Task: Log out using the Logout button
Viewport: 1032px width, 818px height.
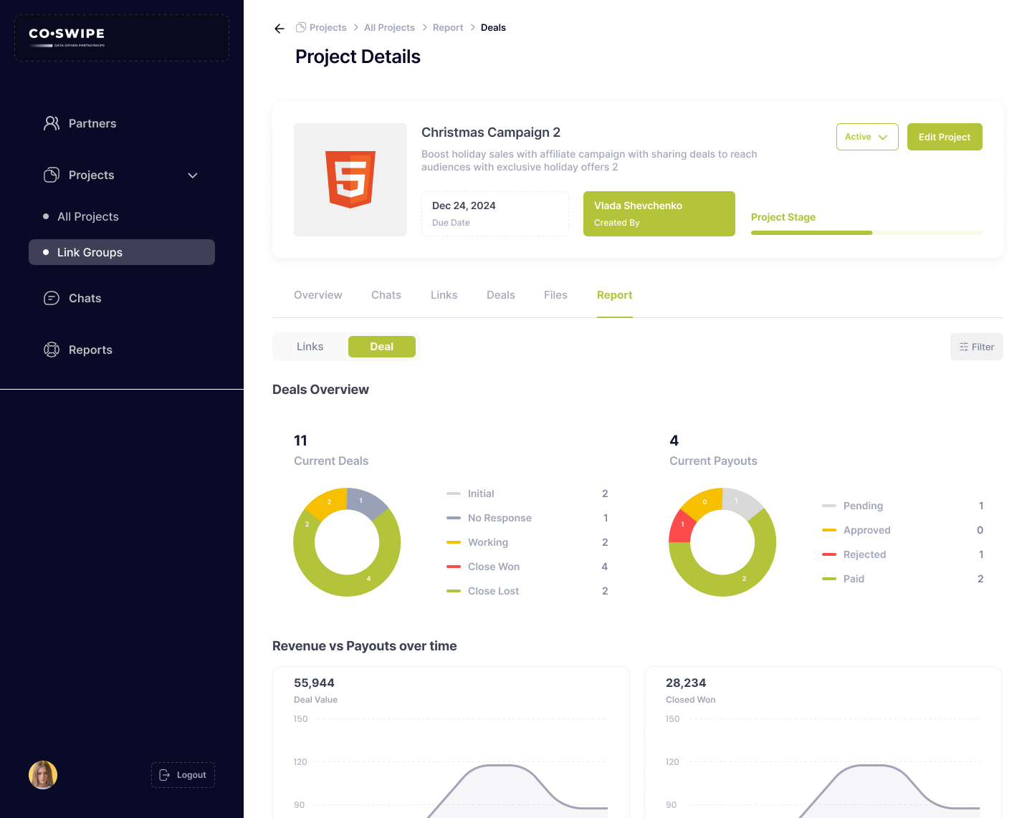Action: click(x=183, y=775)
